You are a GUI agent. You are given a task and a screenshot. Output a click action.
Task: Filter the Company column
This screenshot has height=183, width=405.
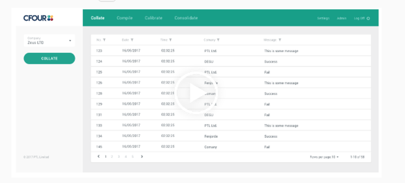218,40
